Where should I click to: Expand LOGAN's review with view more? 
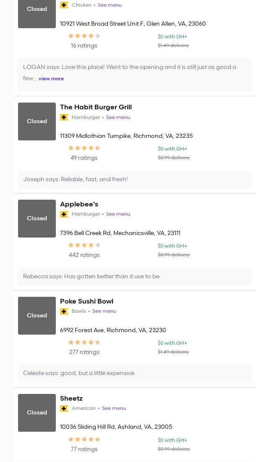[x=51, y=79]
